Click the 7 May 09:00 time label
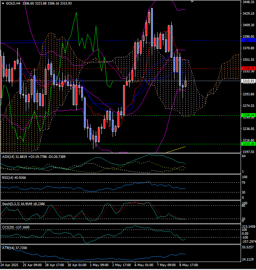256x270 pixels. click(166, 265)
